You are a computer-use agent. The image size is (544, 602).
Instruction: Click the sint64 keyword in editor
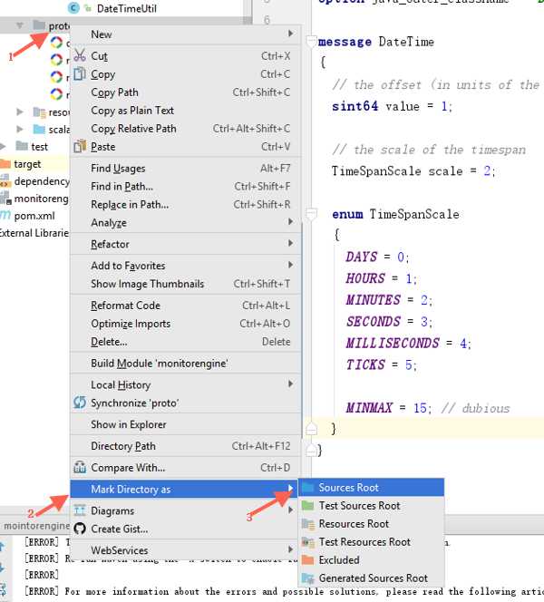point(355,106)
